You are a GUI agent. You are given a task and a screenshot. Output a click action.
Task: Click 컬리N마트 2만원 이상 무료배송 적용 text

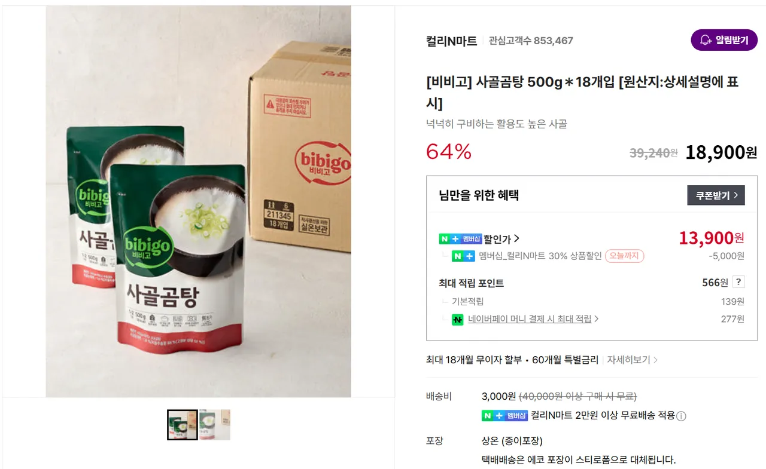click(603, 415)
